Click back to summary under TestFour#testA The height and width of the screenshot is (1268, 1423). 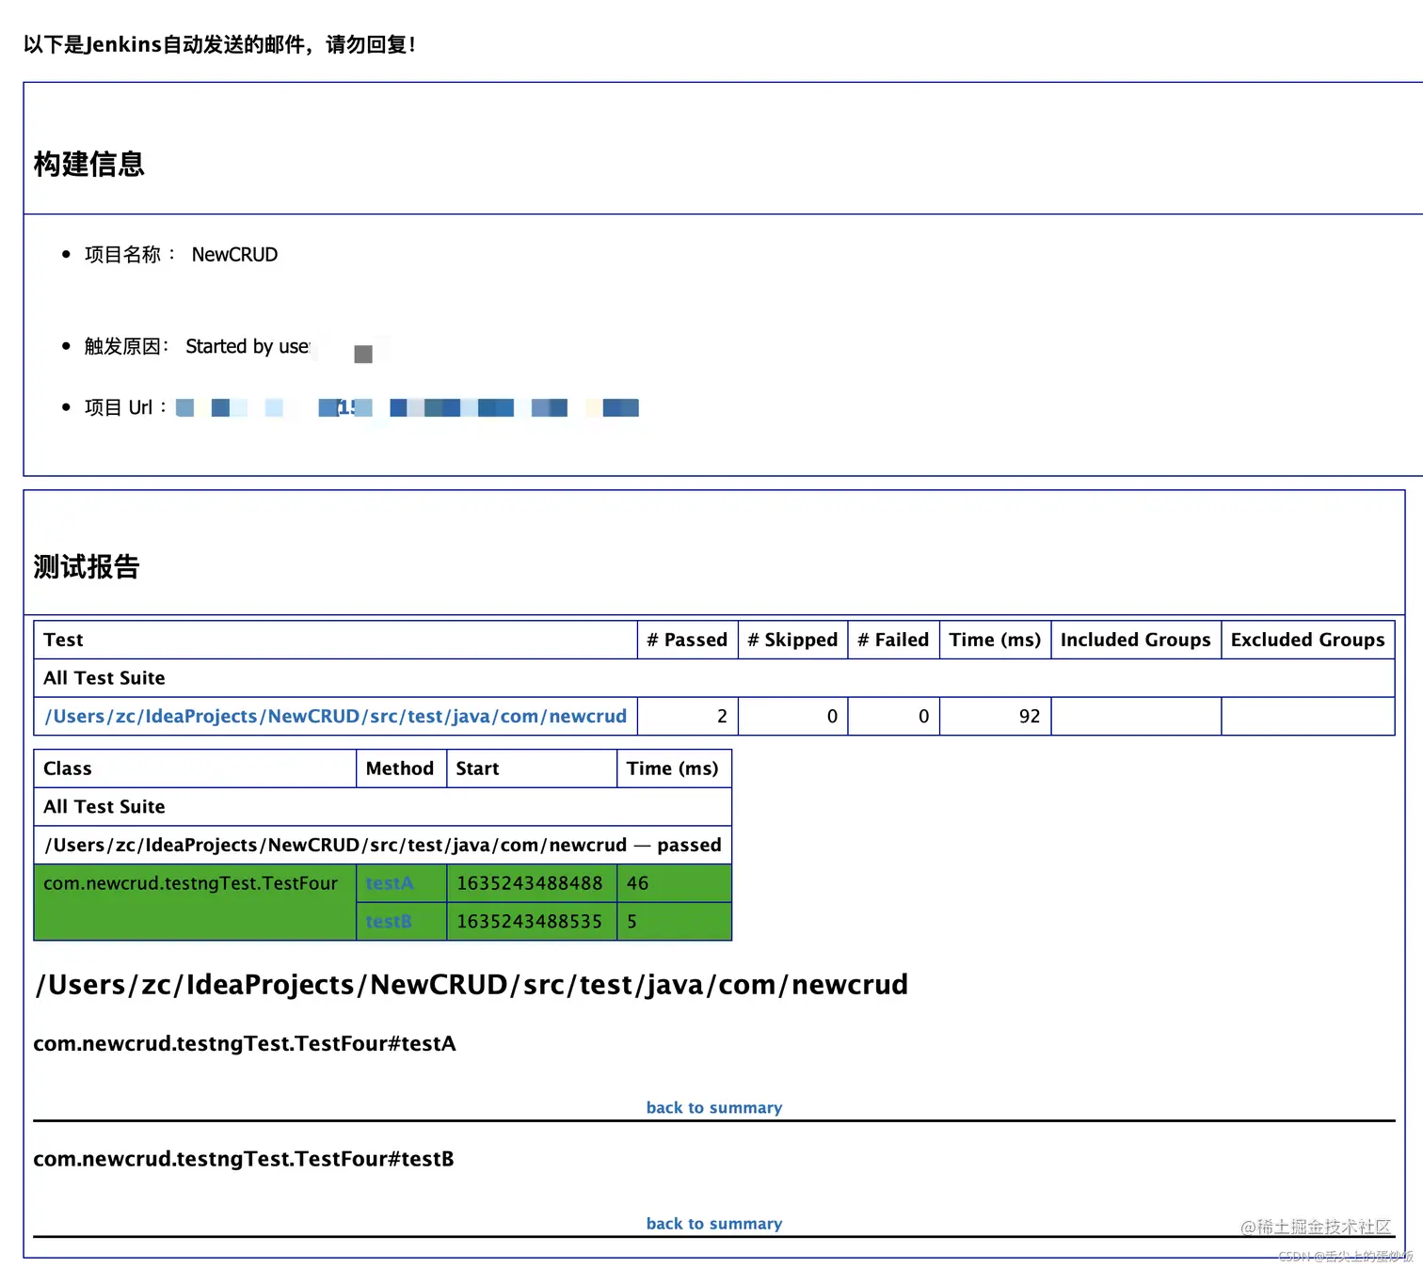(x=714, y=1107)
